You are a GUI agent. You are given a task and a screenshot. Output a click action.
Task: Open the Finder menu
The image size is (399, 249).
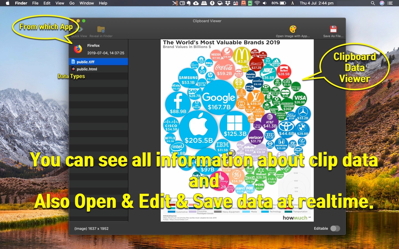pos(21,3)
